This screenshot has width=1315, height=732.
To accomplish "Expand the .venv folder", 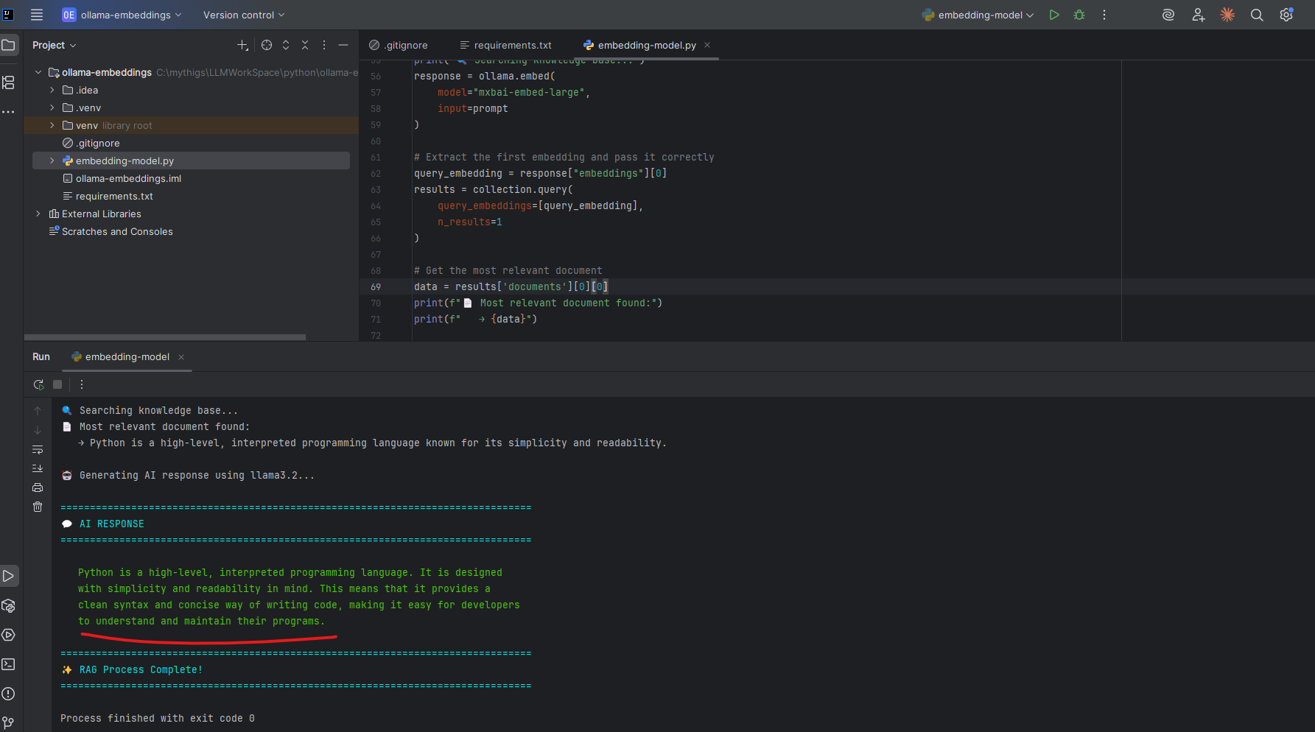I will (x=52, y=108).
